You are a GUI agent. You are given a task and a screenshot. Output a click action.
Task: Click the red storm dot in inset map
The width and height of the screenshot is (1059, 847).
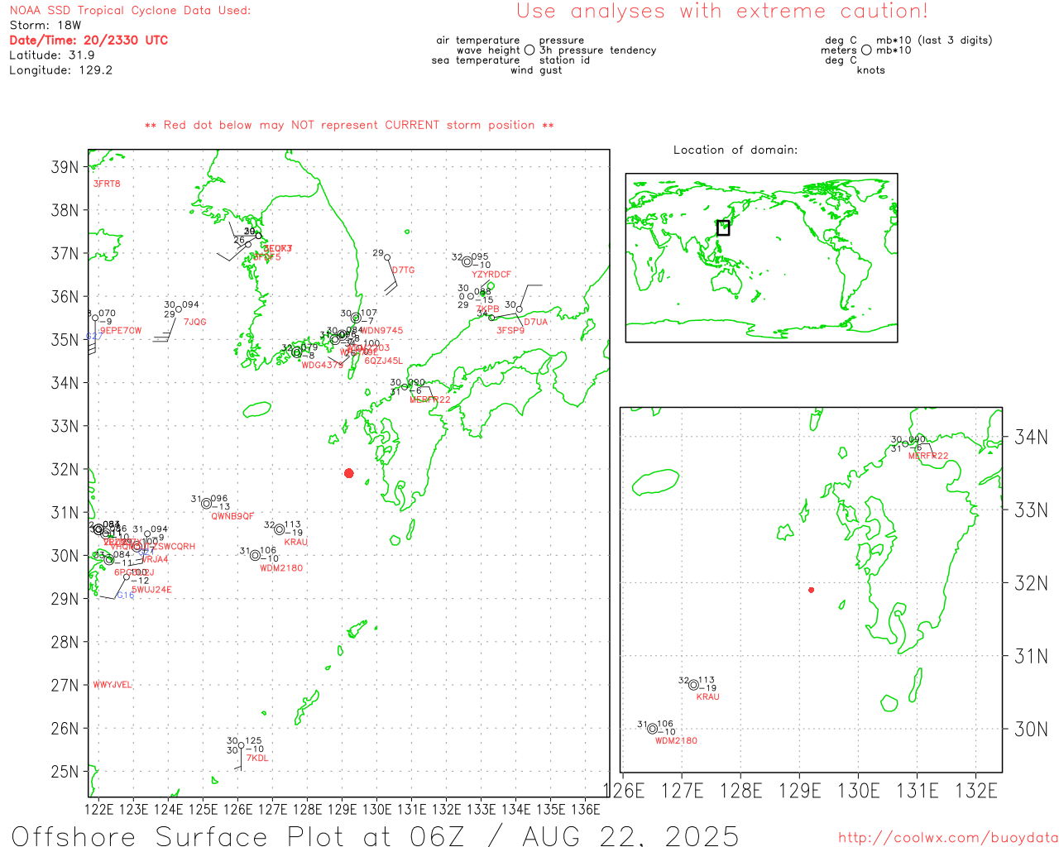811,590
